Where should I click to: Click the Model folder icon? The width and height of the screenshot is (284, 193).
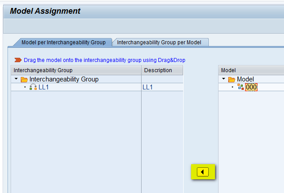231,79
